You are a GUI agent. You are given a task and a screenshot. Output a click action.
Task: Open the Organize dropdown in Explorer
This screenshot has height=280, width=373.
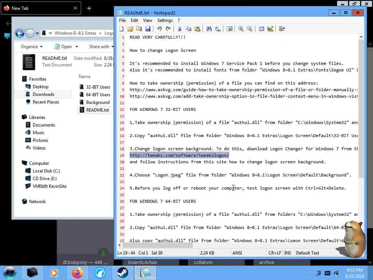(x=32, y=47)
